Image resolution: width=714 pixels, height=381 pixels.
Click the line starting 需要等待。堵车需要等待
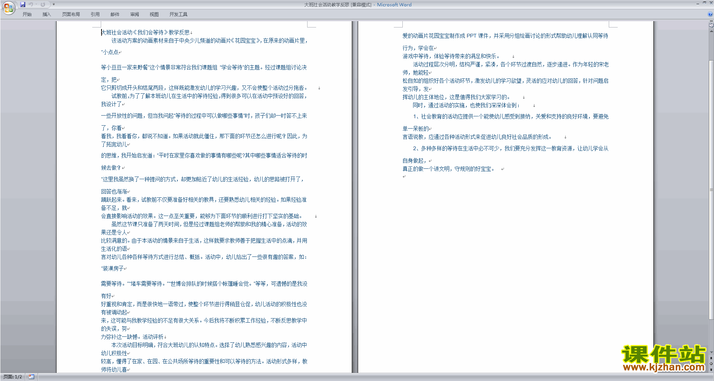coord(204,284)
